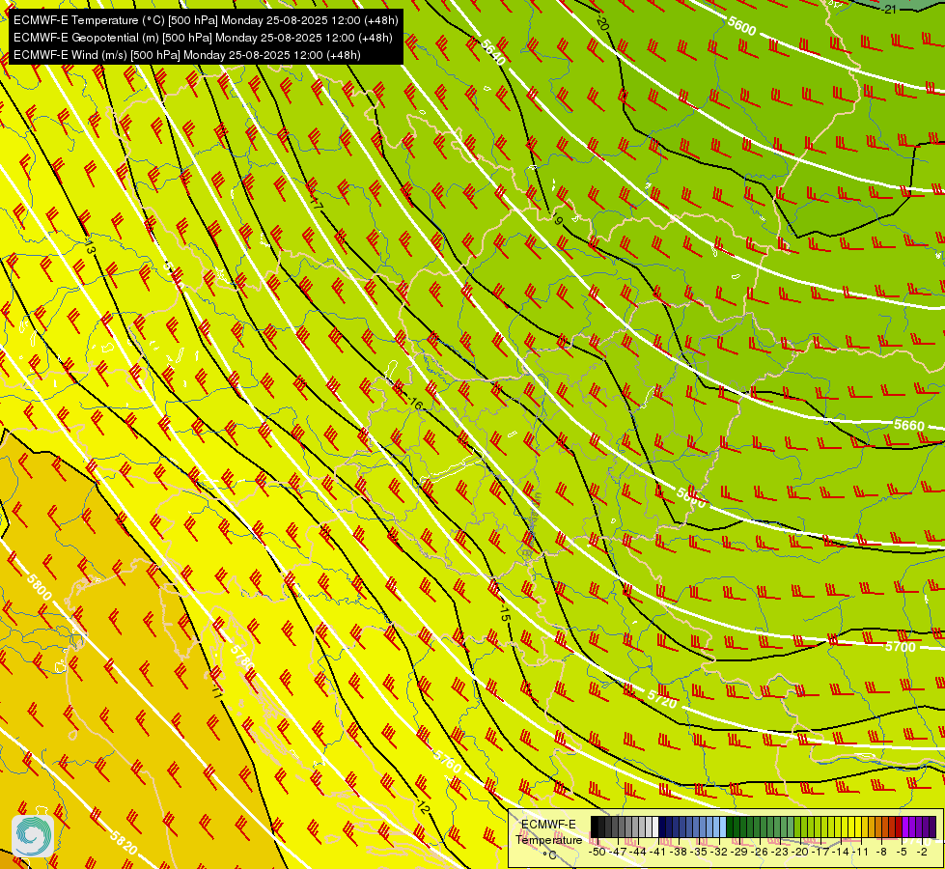Click the ECMWF-E Wind 500 hPa header line
Viewport: 945px width, 869px height.
click(x=187, y=55)
